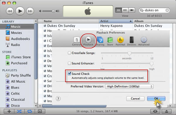176x115 pixels.
Task: Click the horizontal scrollbar thumb in song list
Action: [x=74, y=106]
